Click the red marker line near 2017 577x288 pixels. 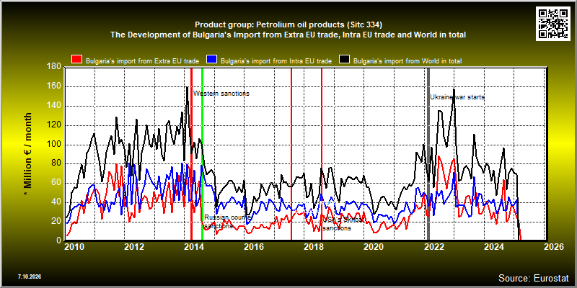(291, 154)
